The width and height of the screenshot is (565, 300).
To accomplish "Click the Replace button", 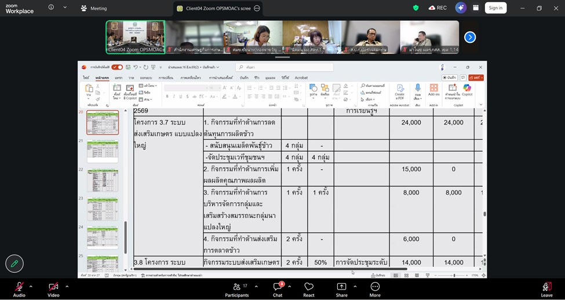I will [x=371, y=93].
